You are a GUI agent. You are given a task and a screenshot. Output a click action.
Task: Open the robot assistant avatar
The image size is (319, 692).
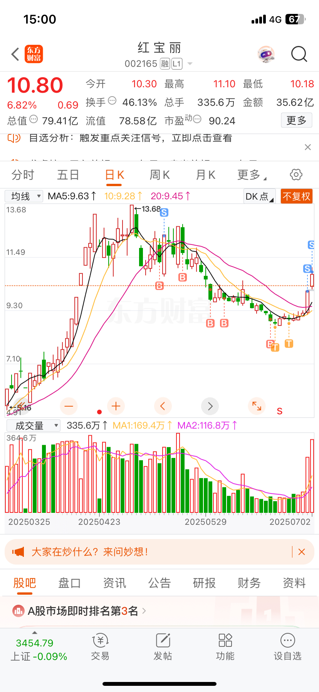point(266,54)
